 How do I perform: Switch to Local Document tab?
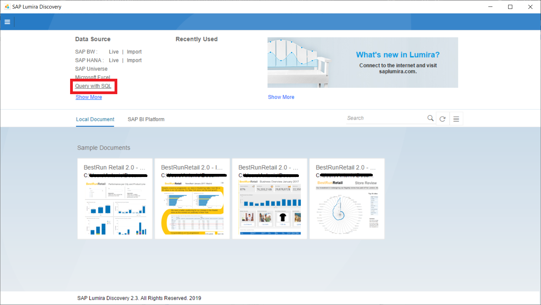(95, 119)
